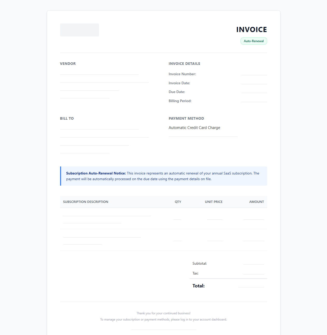The width and height of the screenshot is (327, 335).
Task: Click the Subtotal amount field
Action: 254,263
